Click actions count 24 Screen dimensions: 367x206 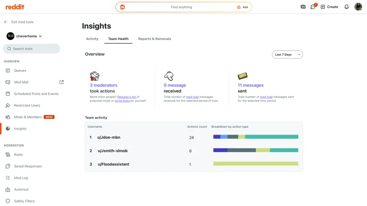click(x=191, y=138)
